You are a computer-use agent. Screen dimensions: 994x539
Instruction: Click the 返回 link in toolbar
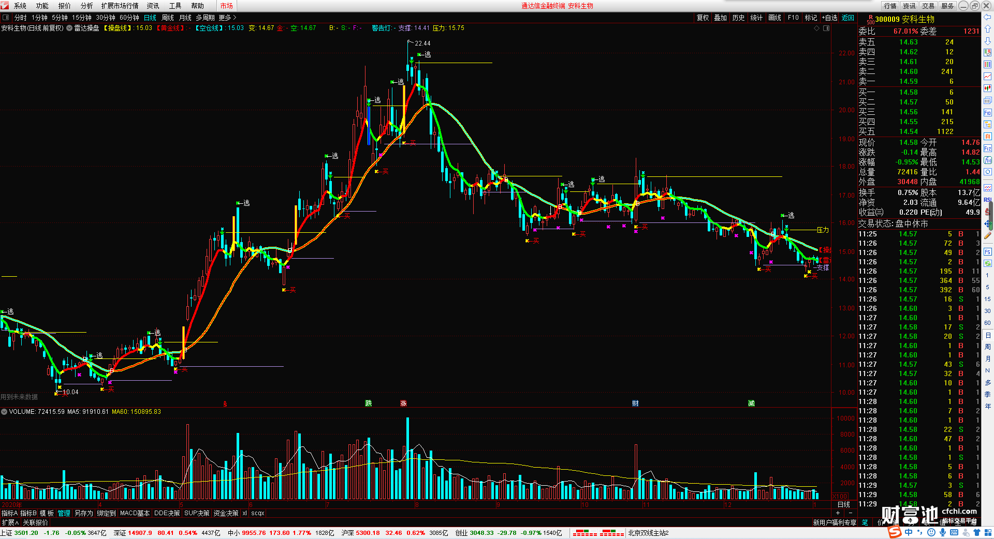(x=848, y=18)
